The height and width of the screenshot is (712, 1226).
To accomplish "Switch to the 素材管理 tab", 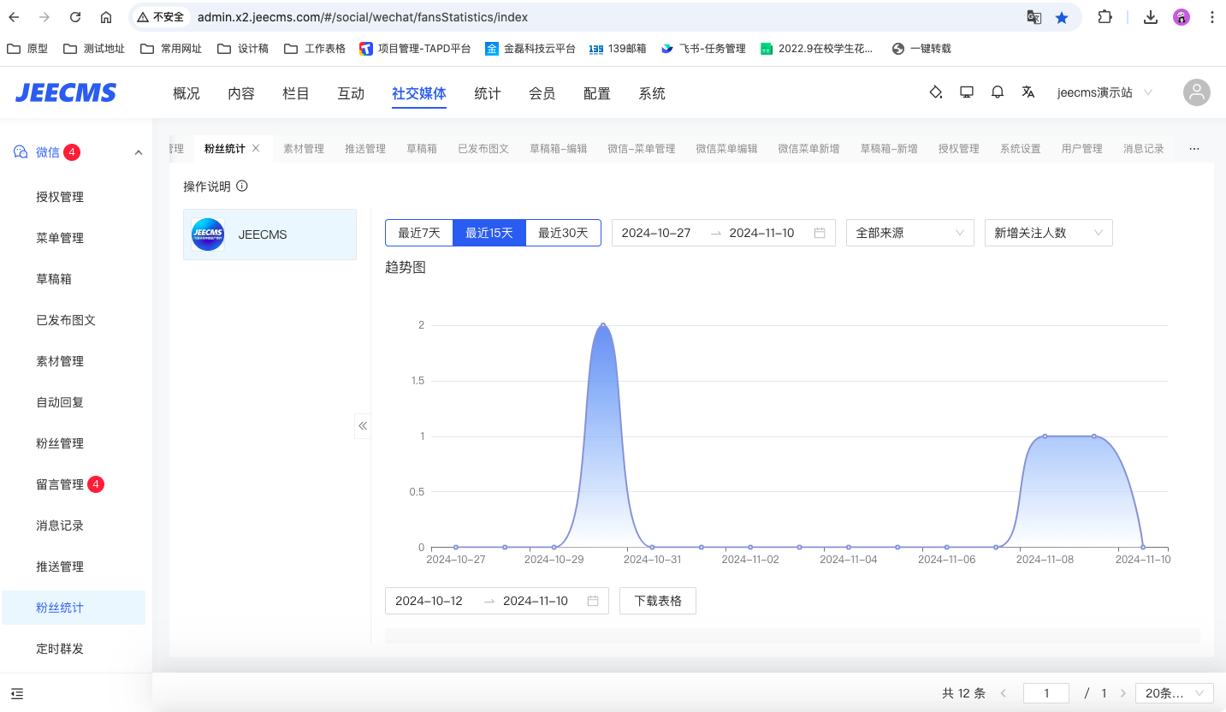I will pyautogui.click(x=304, y=149).
